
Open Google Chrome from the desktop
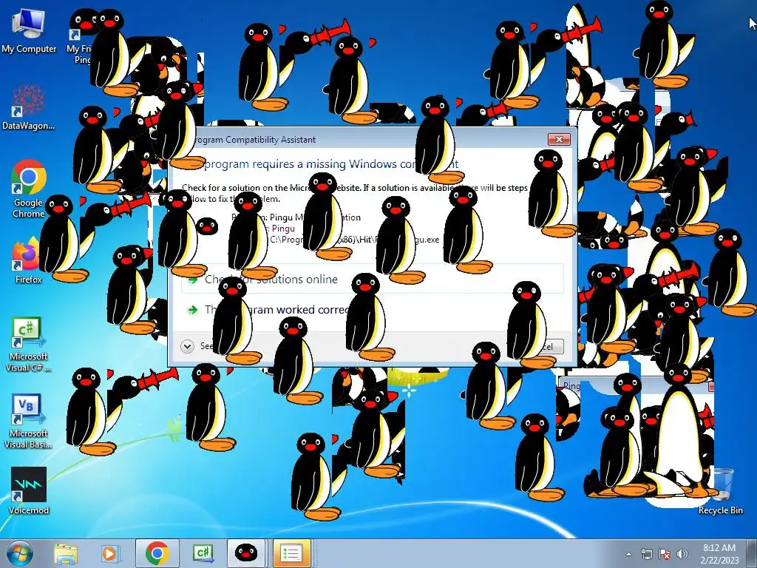[x=29, y=189]
